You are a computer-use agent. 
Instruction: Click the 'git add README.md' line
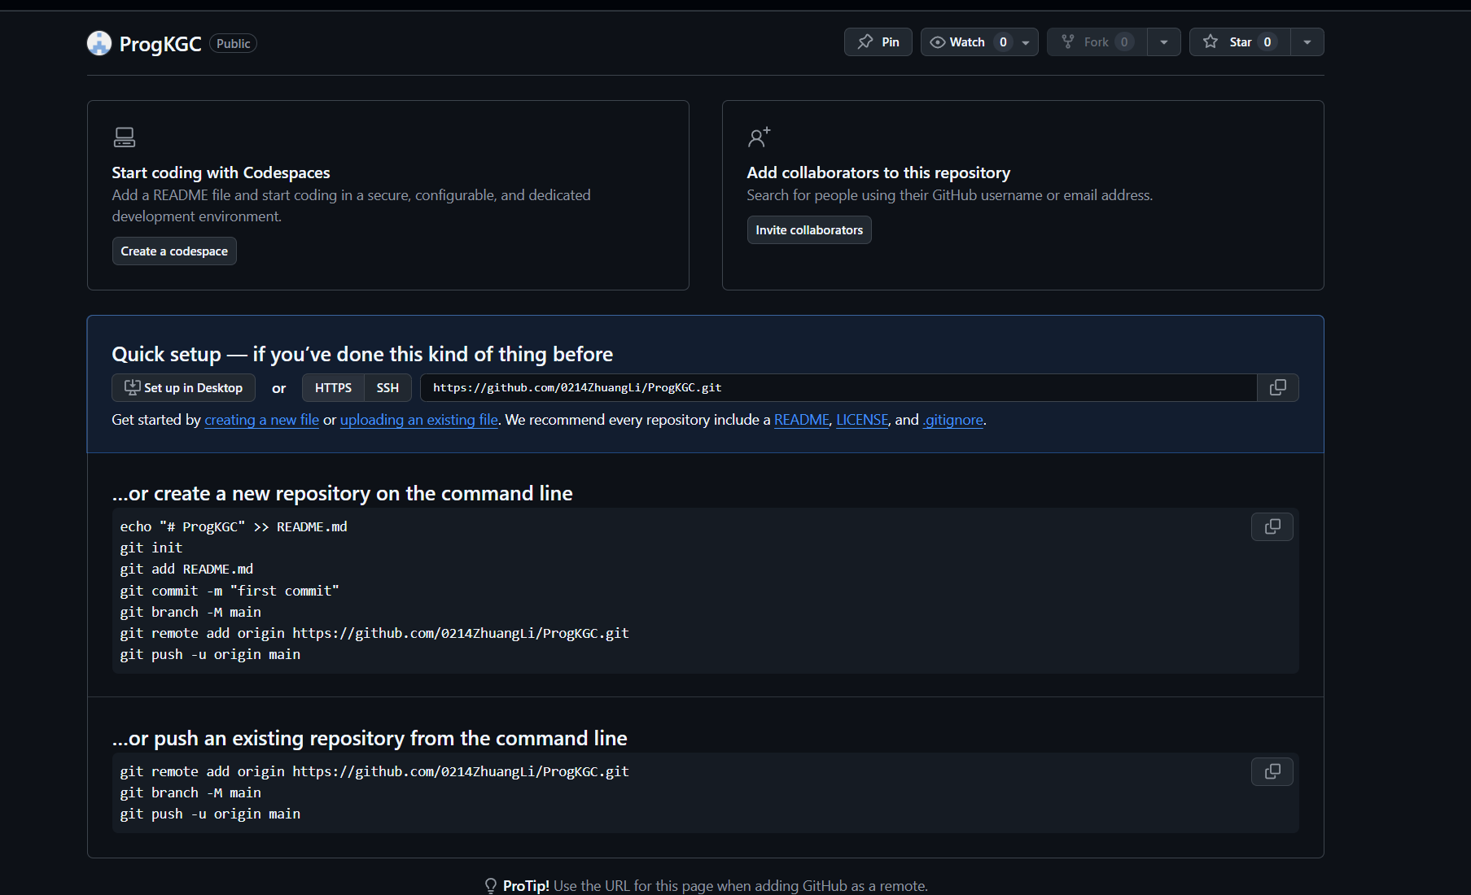pos(186,569)
